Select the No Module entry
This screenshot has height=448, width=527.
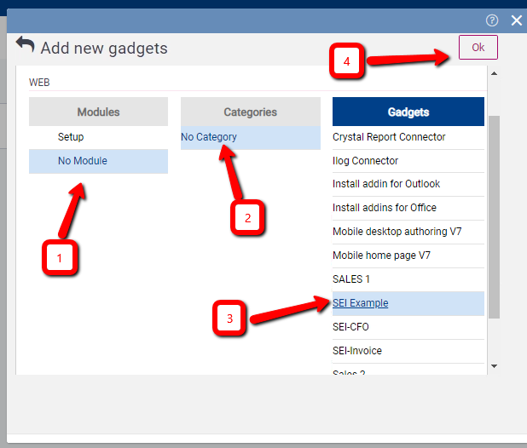pos(83,161)
